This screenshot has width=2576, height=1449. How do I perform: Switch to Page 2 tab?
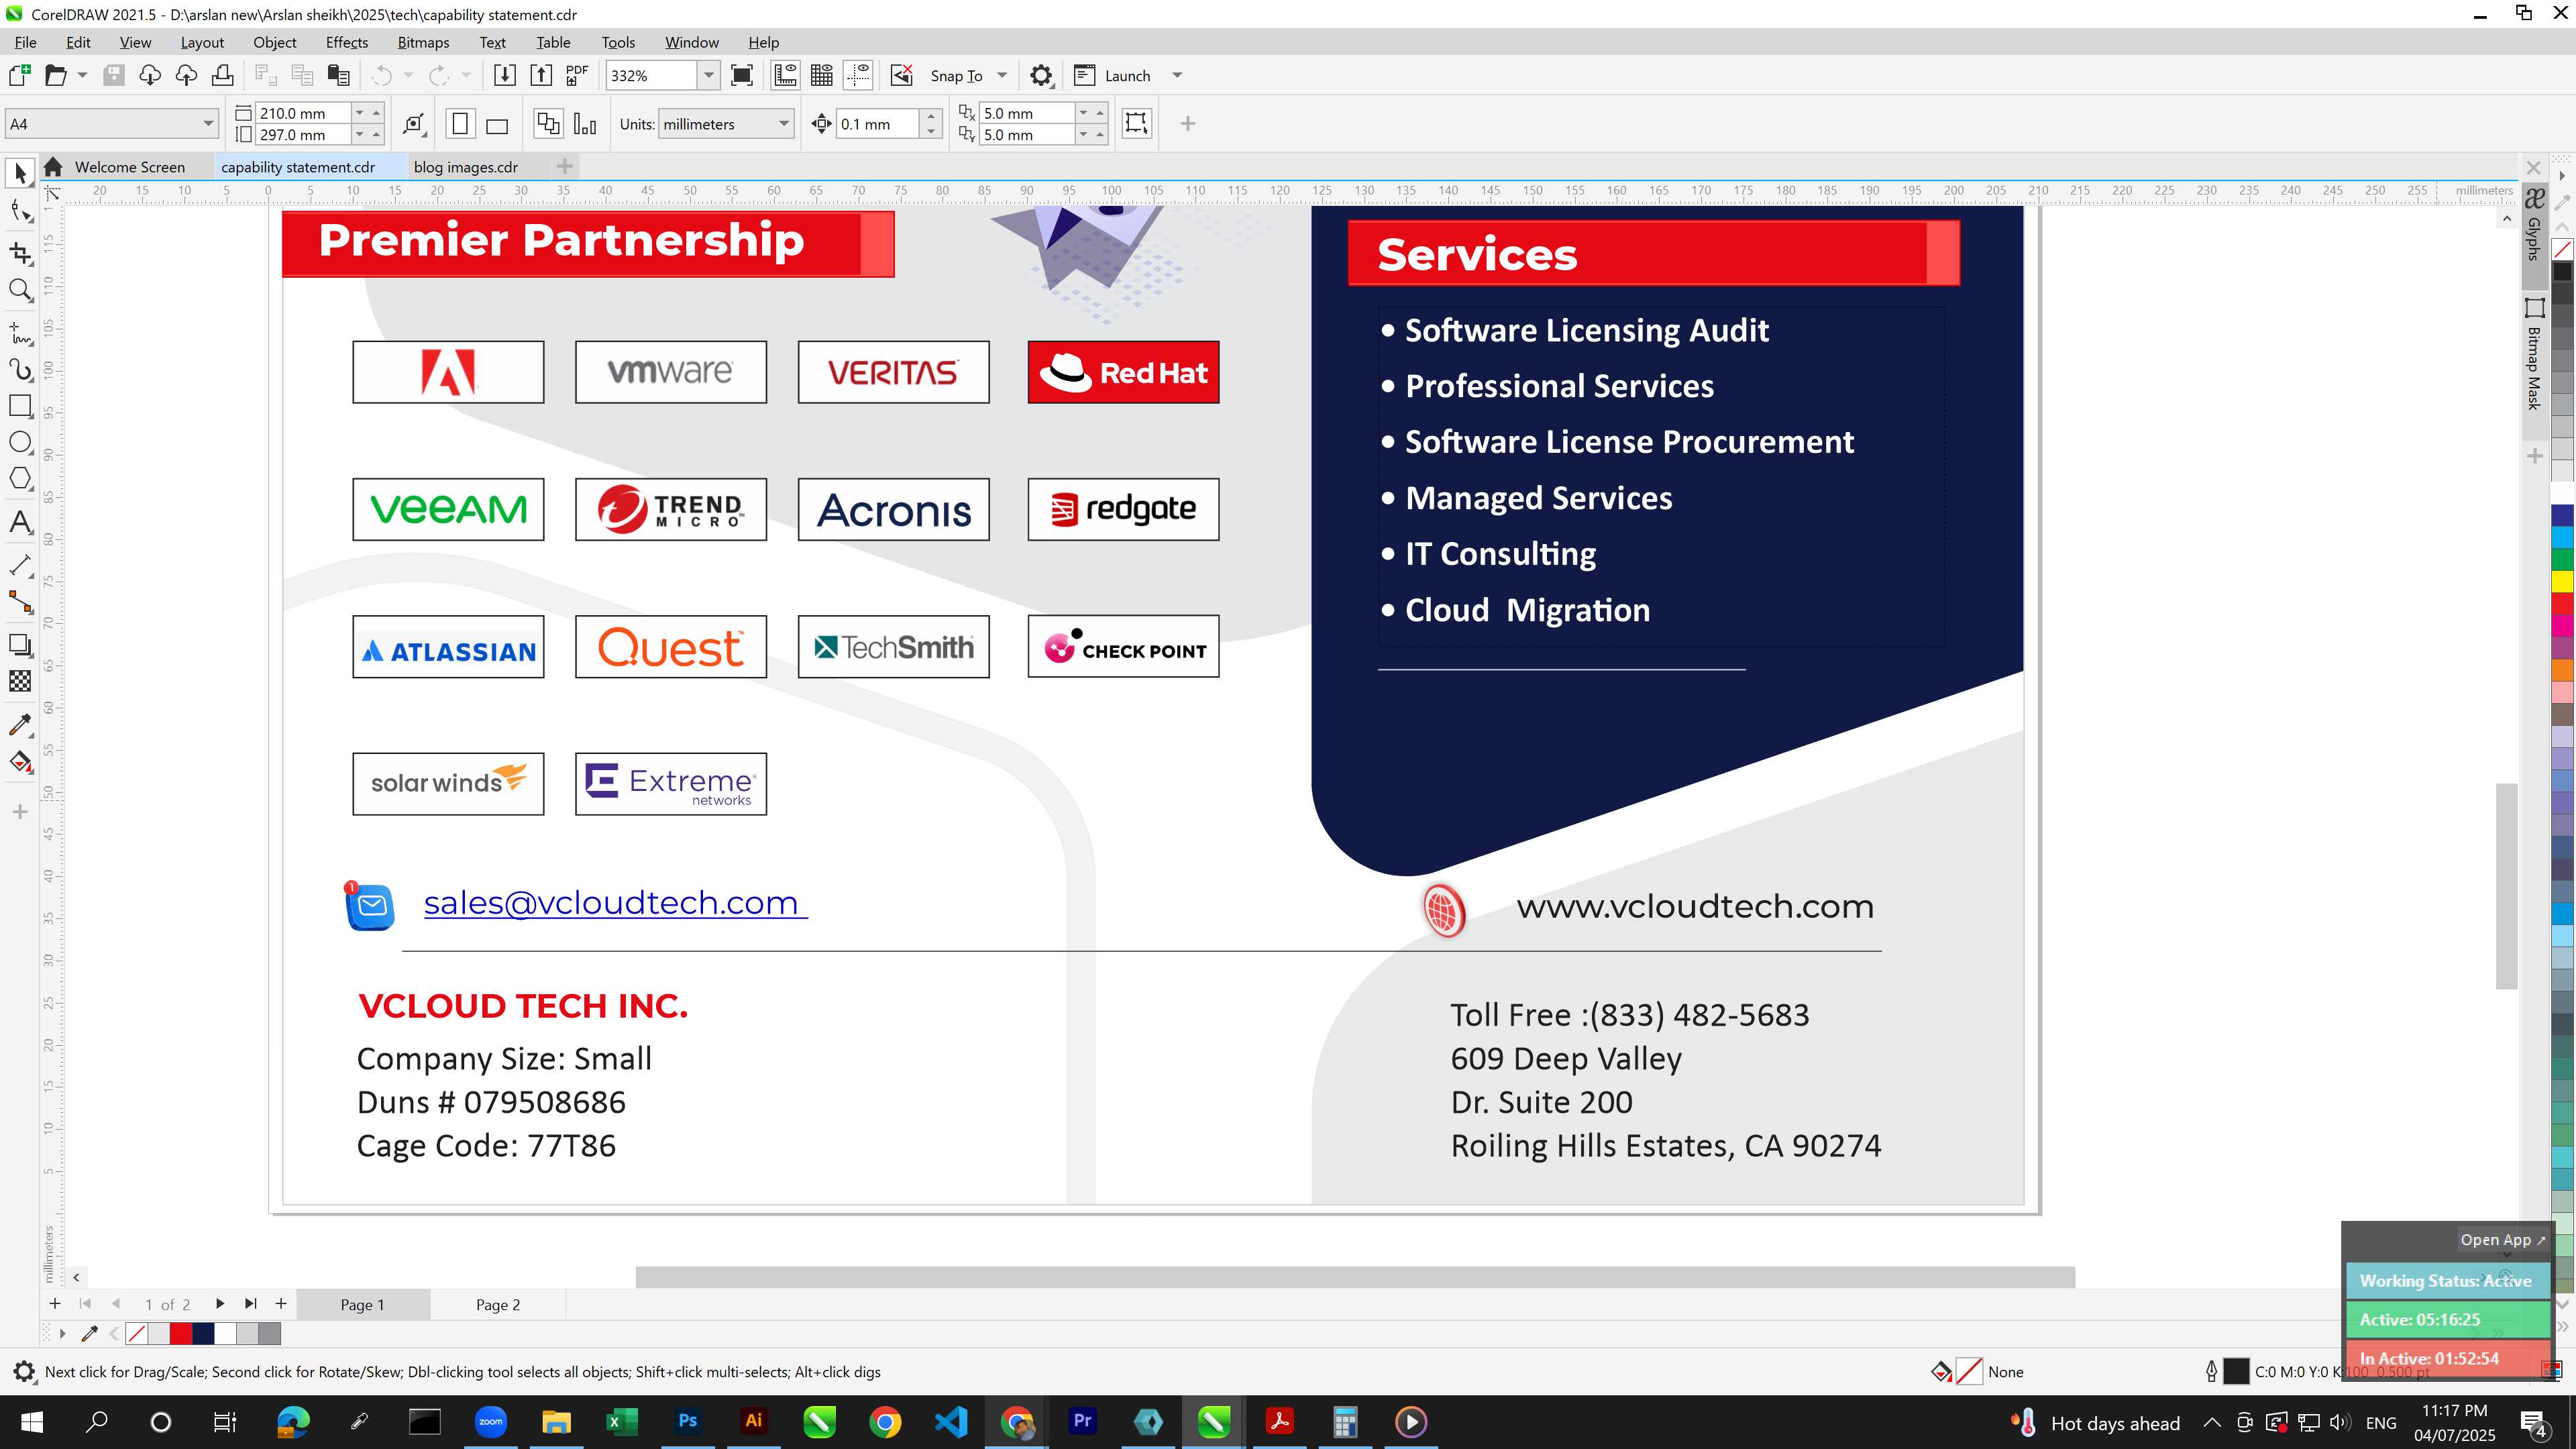[x=498, y=1305]
